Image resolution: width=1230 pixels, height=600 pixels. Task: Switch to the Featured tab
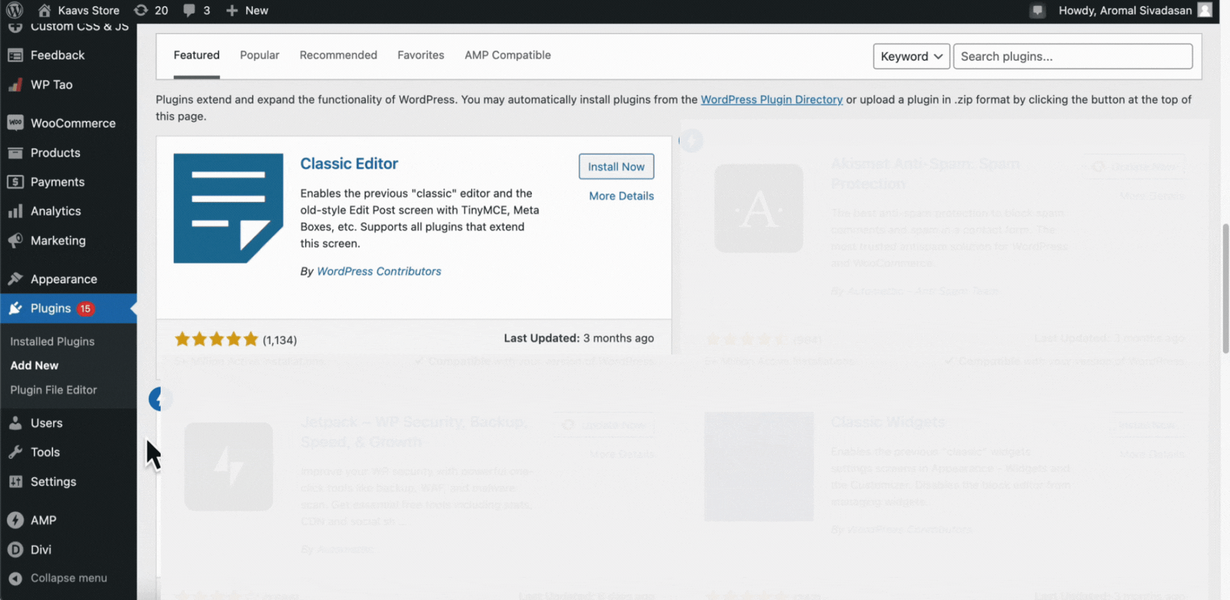point(196,55)
